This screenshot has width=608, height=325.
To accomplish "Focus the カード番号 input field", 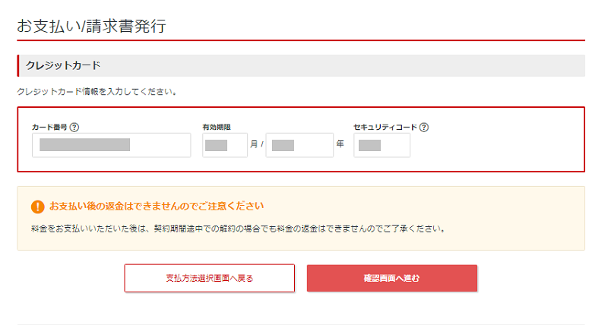I will click(x=111, y=145).
